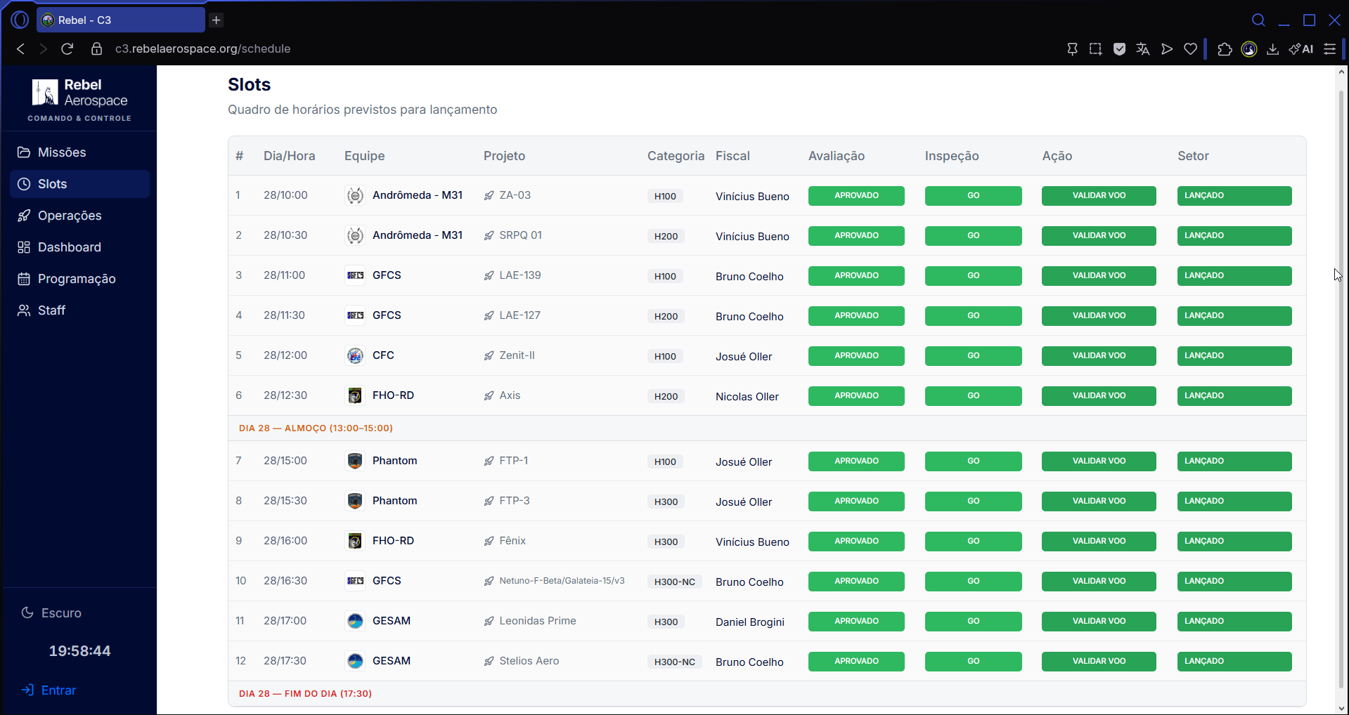Click APROVADO badge for ZA-03
Viewport: 1349px width, 715px height.
click(856, 195)
